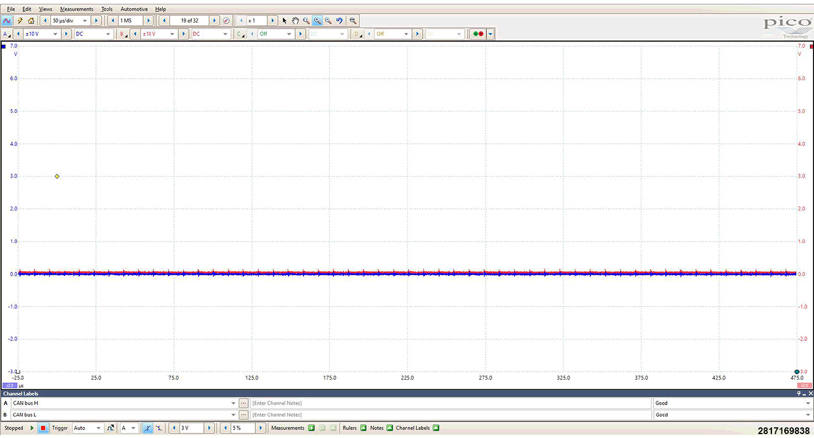
Task: Open the Measurements menu
Action: [x=76, y=9]
